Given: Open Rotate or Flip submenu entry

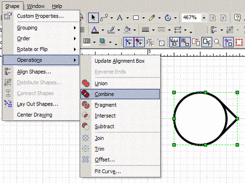Looking at the screenshot, I should coord(41,49).
